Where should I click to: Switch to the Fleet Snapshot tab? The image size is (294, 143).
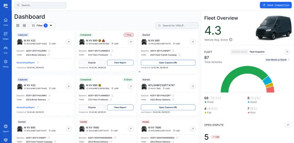pyautogui.click(x=257, y=52)
